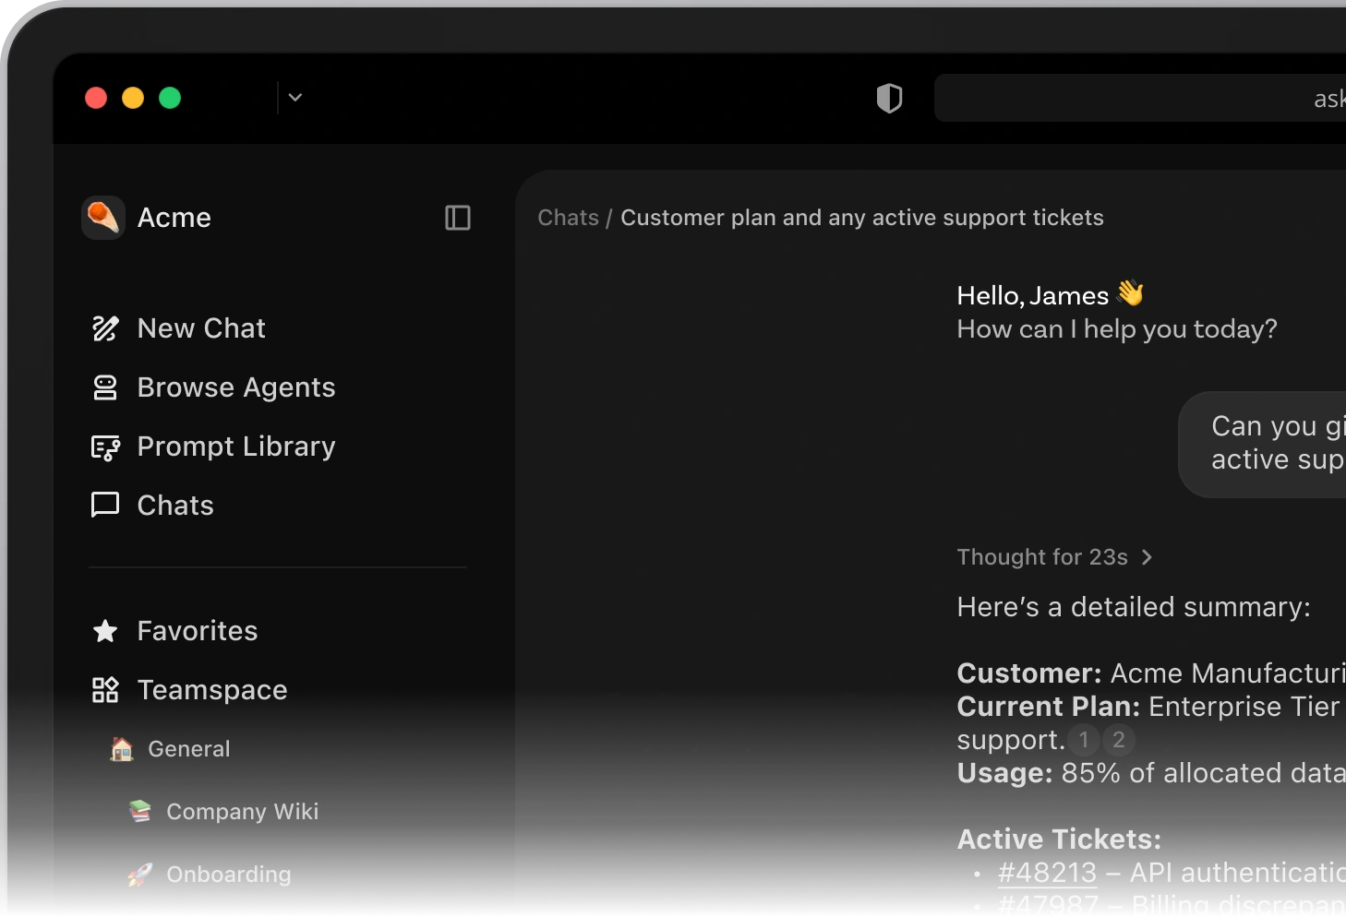Click the Acme workspace logo icon
The image size is (1346, 917).
click(102, 218)
